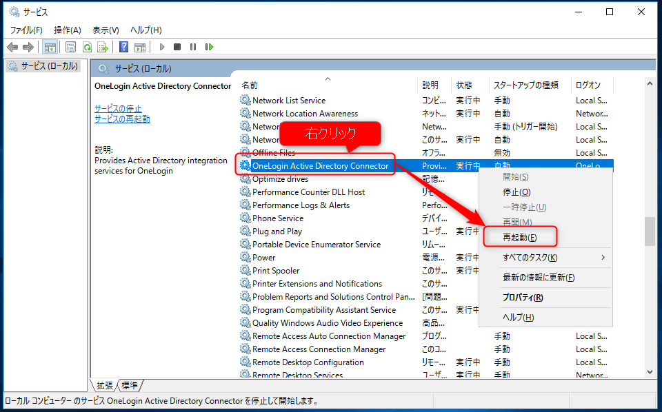Click the gear icon beside Quality Windows Audio Video Experience

(245, 322)
